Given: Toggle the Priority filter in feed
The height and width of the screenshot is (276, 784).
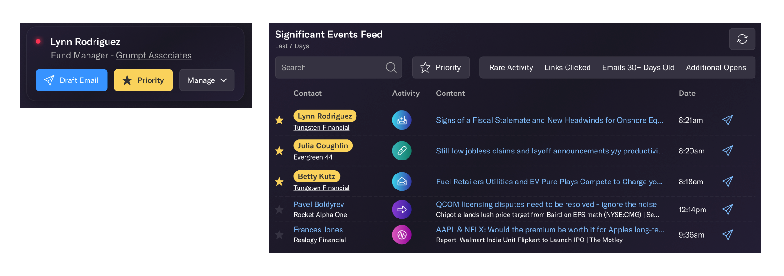Looking at the screenshot, I should pyautogui.click(x=441, y=67).
